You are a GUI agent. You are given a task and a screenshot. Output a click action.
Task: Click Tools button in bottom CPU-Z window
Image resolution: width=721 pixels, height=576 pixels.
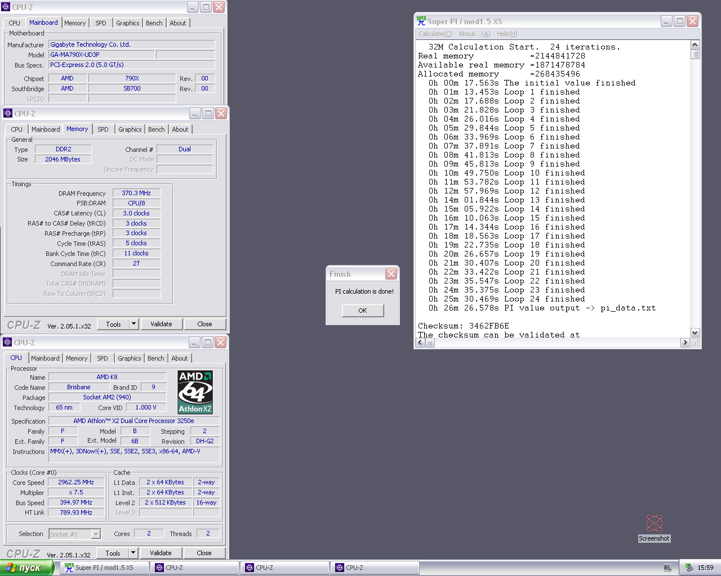tap(113, 553)
